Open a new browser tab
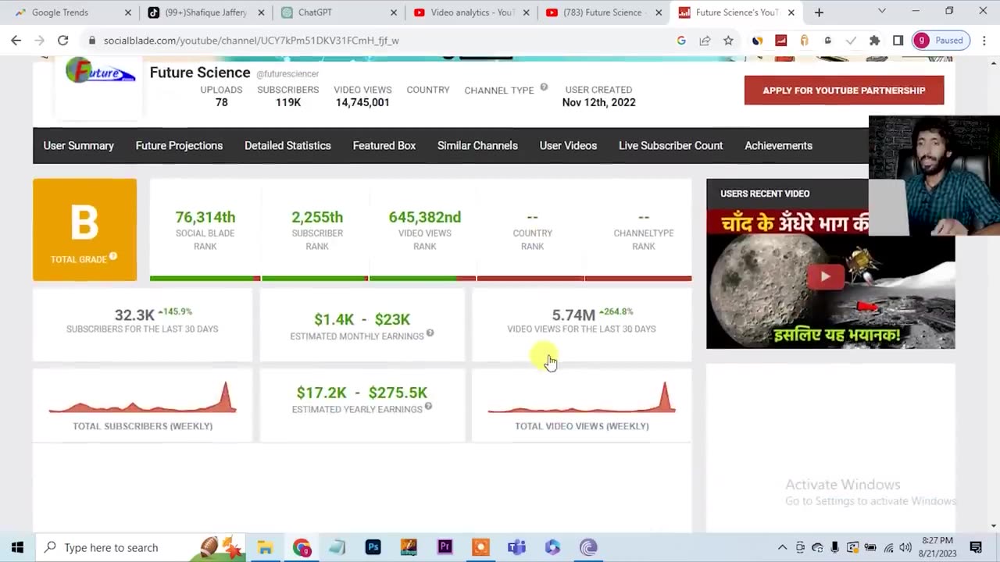The image size is (1000, 562). 819,12
